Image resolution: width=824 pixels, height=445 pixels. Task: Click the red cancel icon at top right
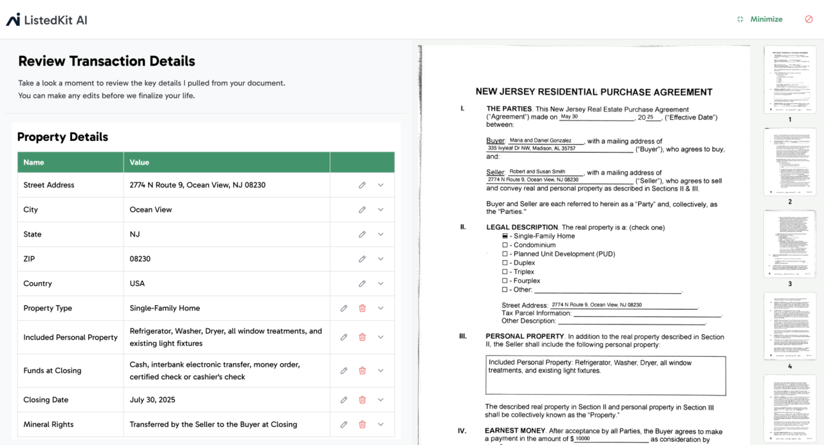(x=809, y=19)
